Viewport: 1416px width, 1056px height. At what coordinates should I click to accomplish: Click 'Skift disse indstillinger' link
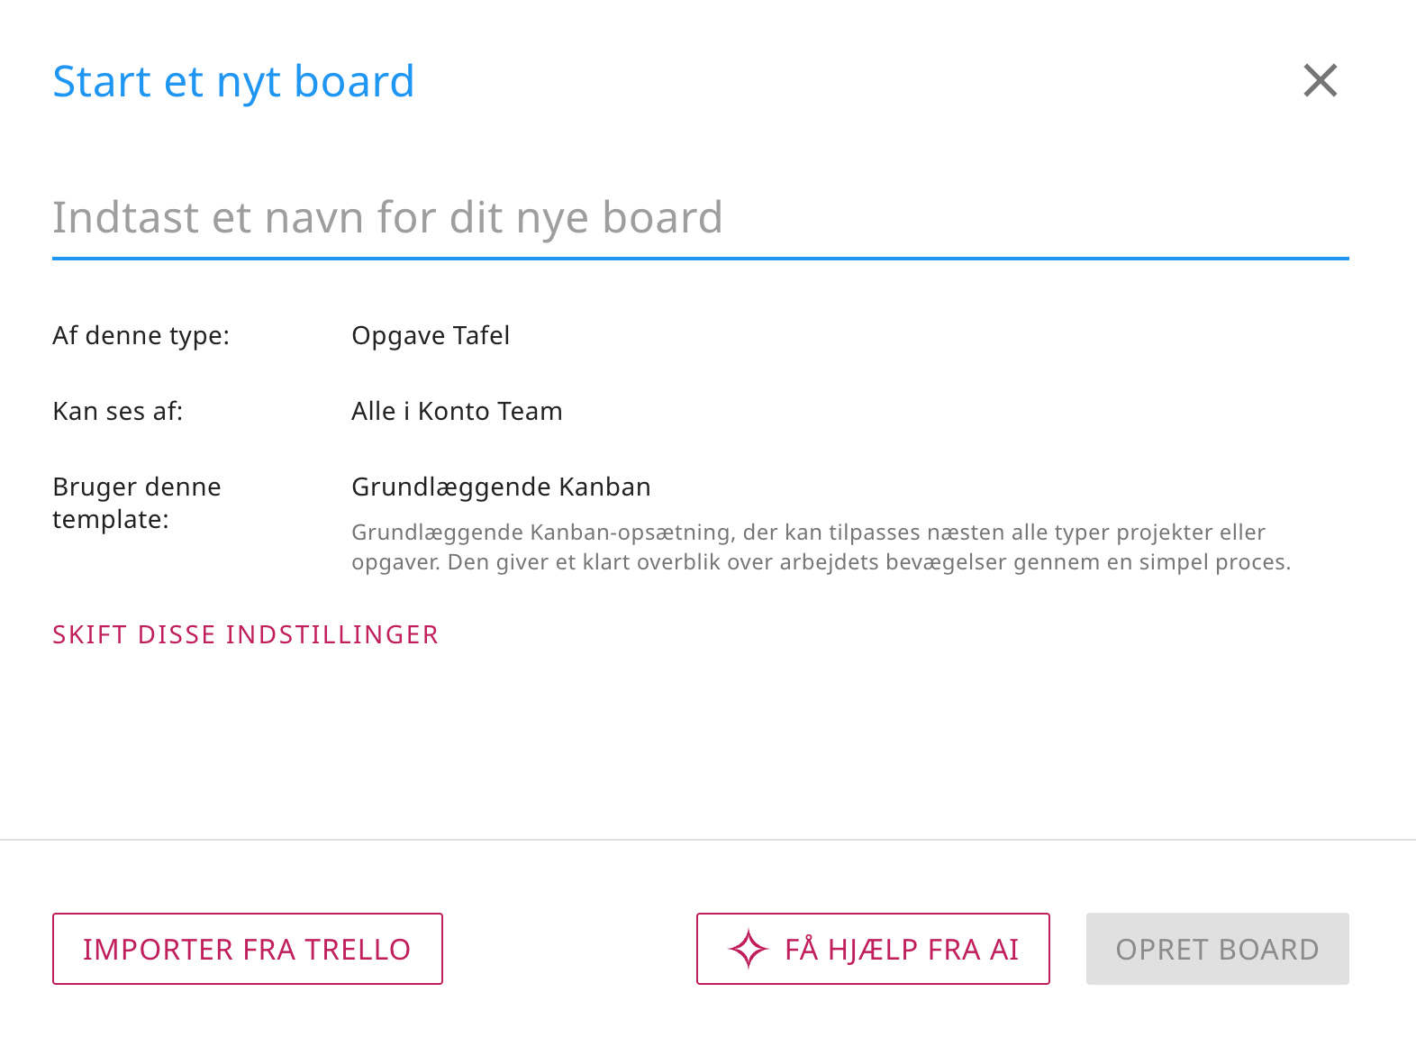pos(245,634)
